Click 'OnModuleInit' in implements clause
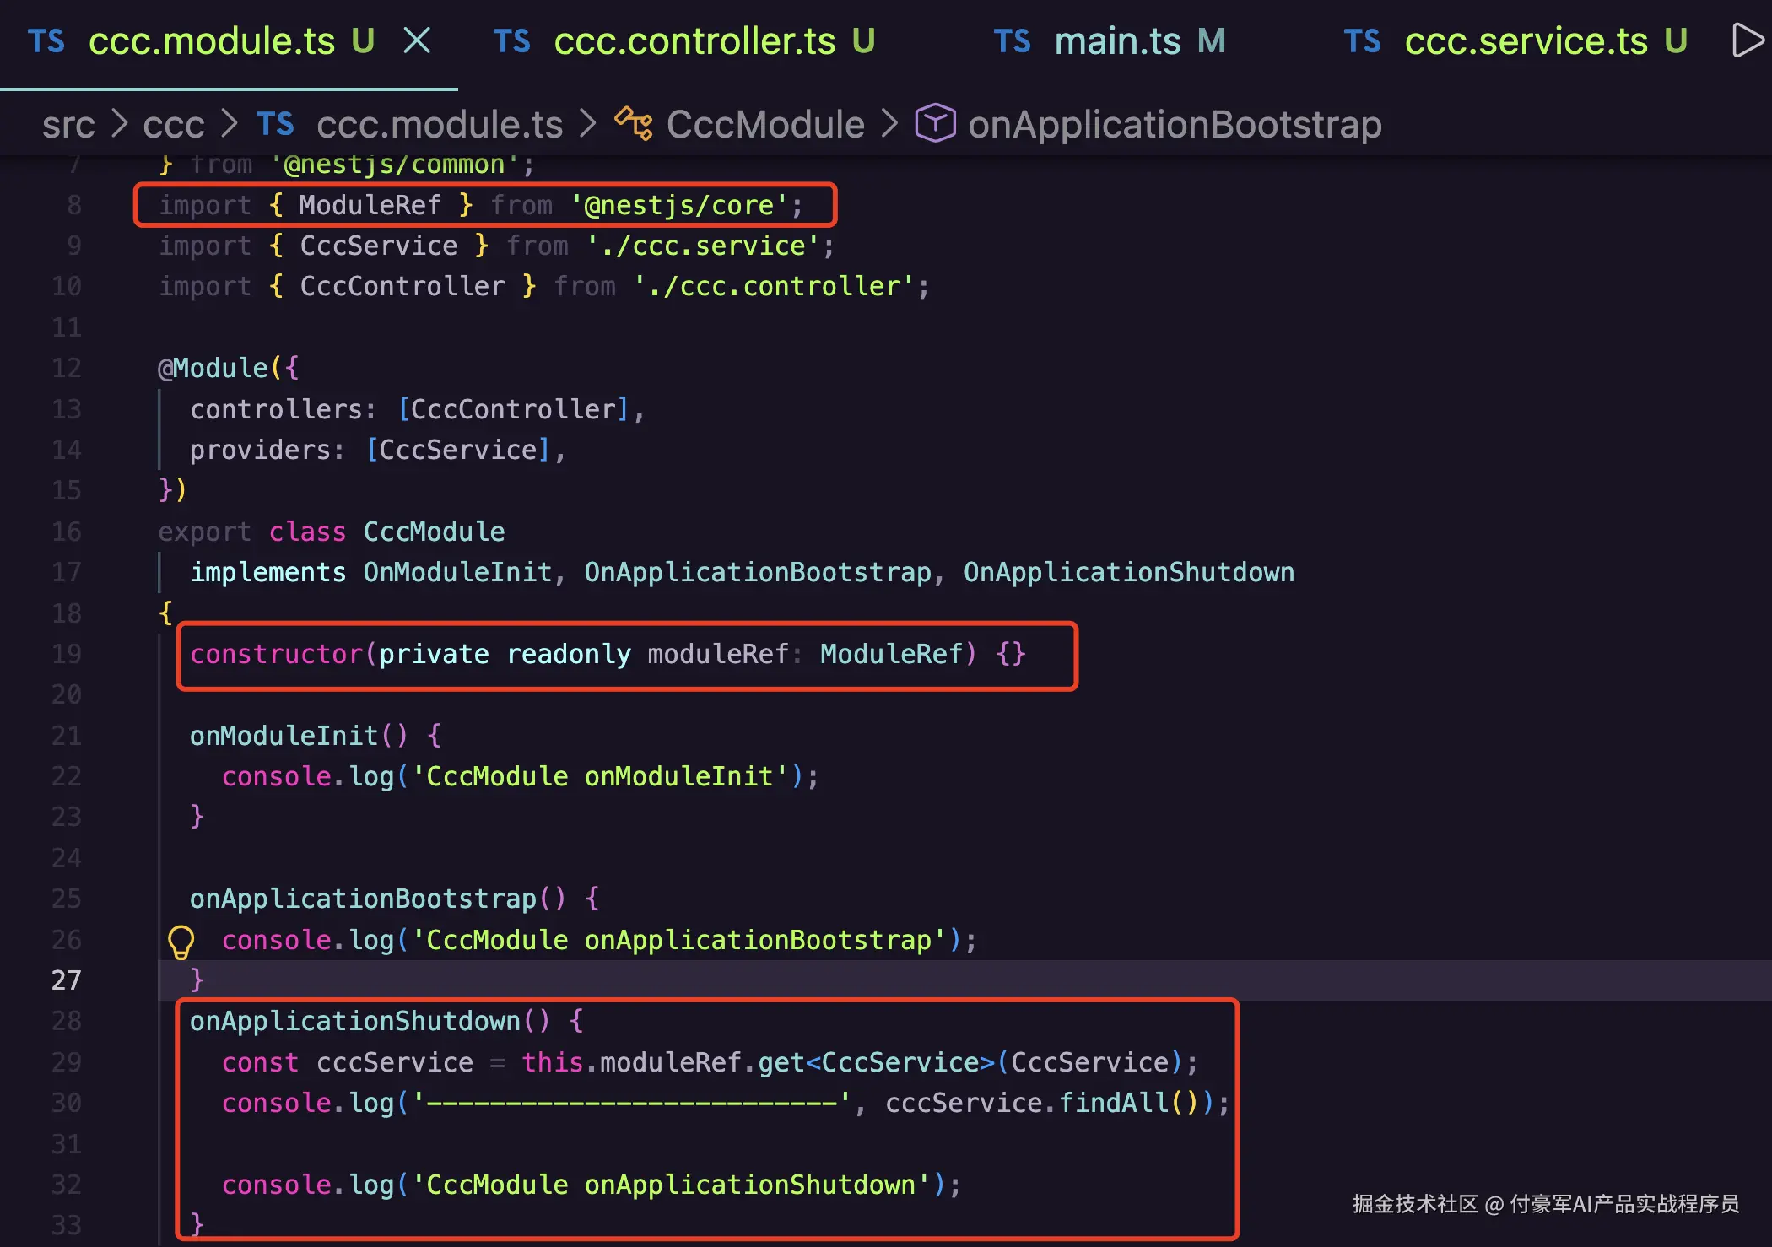 pyautogui.click(x=457, y=572)
